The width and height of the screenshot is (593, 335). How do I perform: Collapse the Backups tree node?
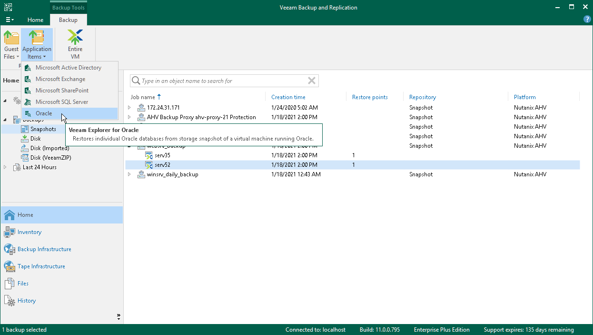click(x=5, y=120)
